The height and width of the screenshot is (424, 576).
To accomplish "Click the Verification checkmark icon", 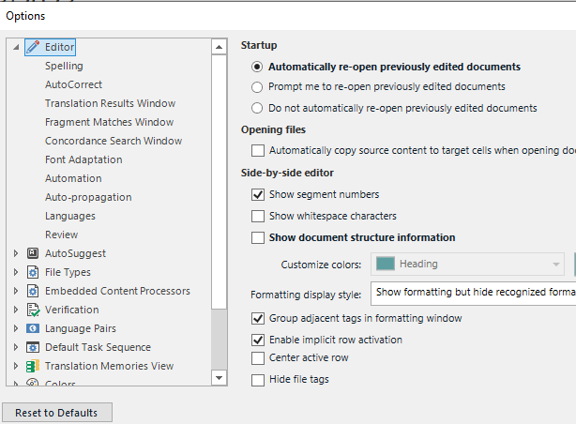I will (x=33, y=310).
